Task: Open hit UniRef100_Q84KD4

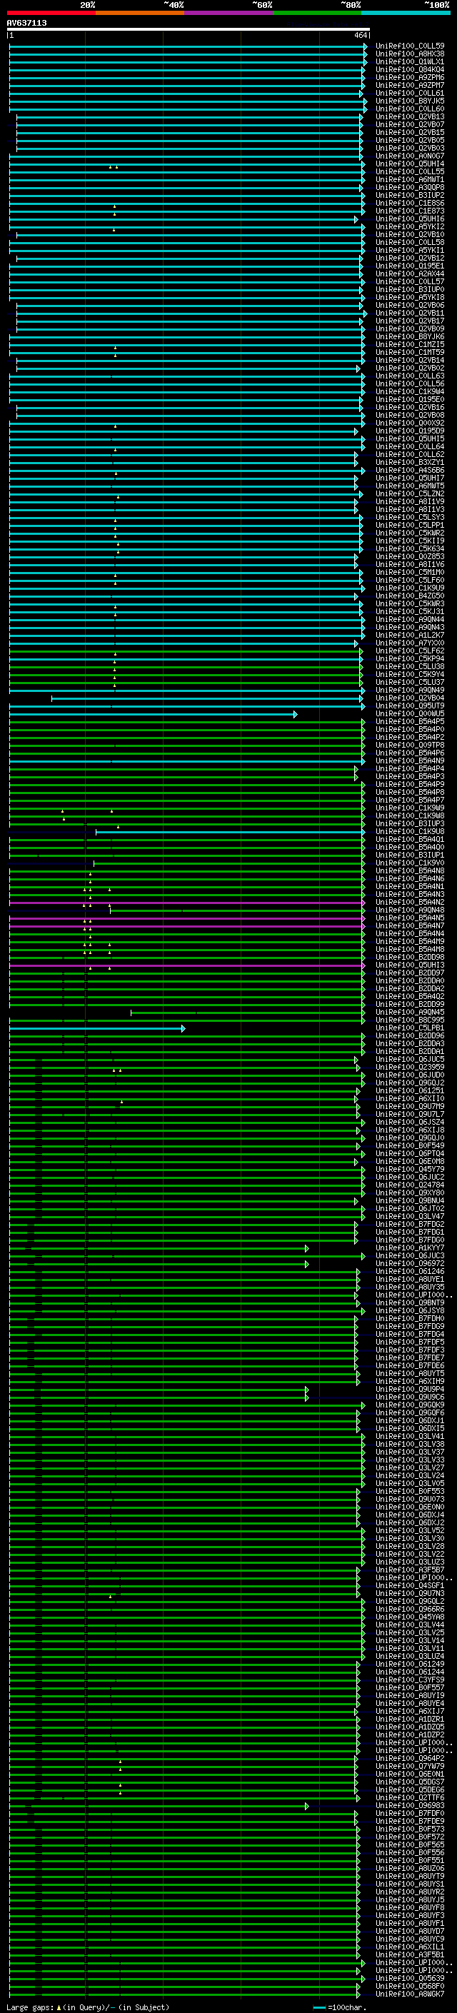Action: coord(410,69)
